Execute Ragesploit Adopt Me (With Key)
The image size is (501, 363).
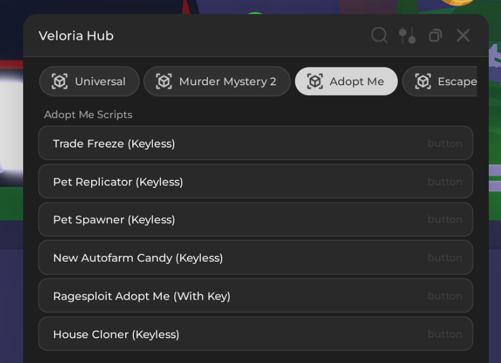[256, 296]
